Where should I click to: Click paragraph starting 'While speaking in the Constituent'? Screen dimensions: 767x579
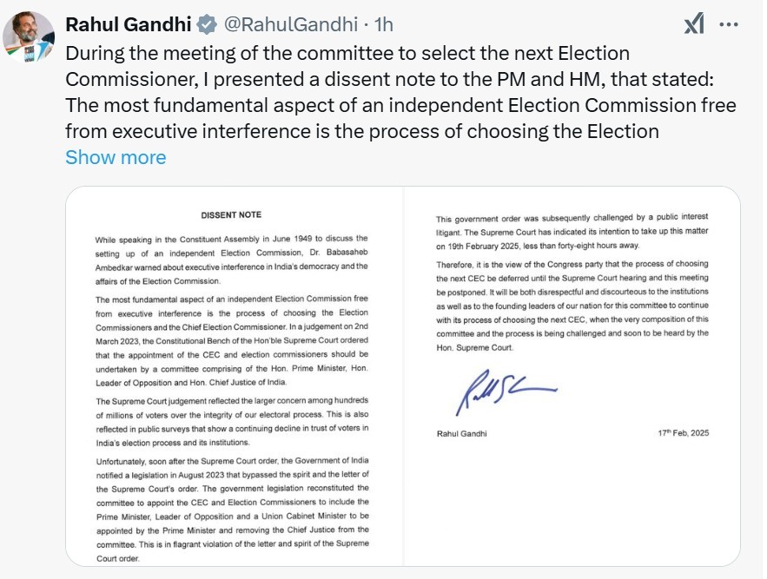232,260
